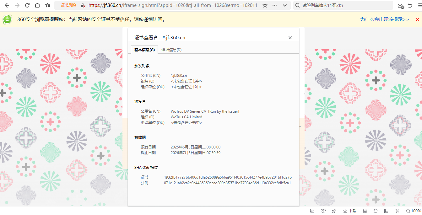Viewport: 422px width, 215px height.
Task: Switch to the 详细信息(D) tab
Action: click(171, 50)
